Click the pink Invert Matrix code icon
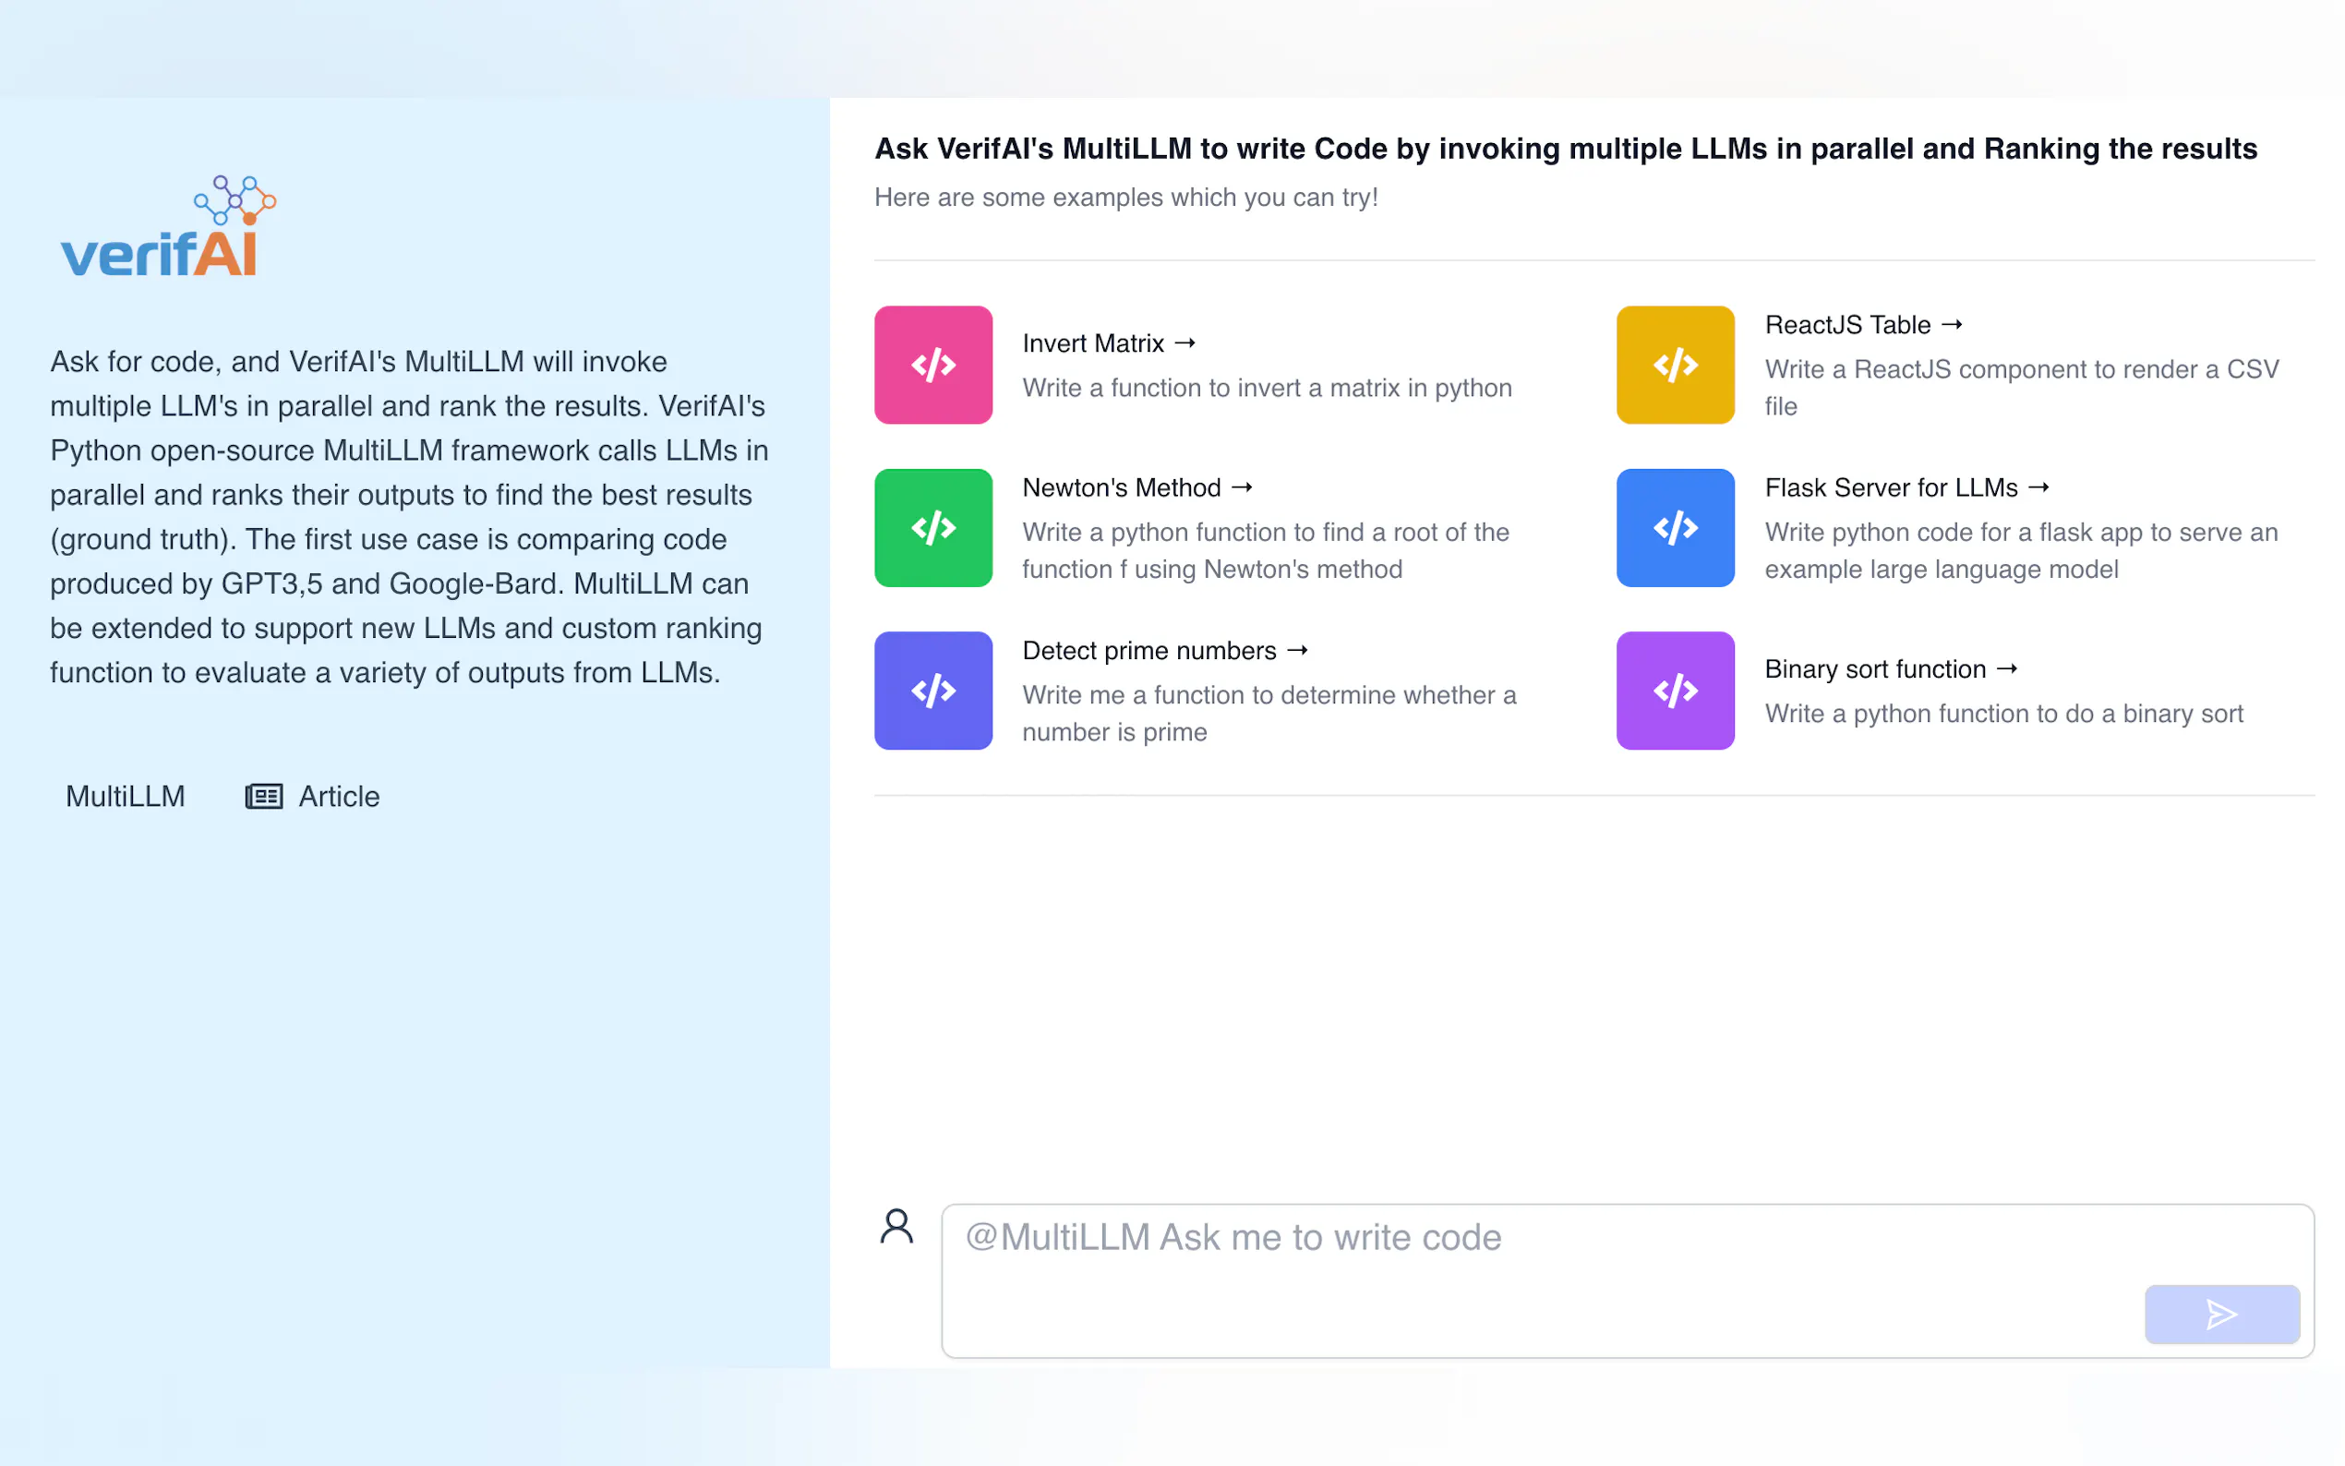This screenshot has width=2345, height=1466. click(932, 365)
